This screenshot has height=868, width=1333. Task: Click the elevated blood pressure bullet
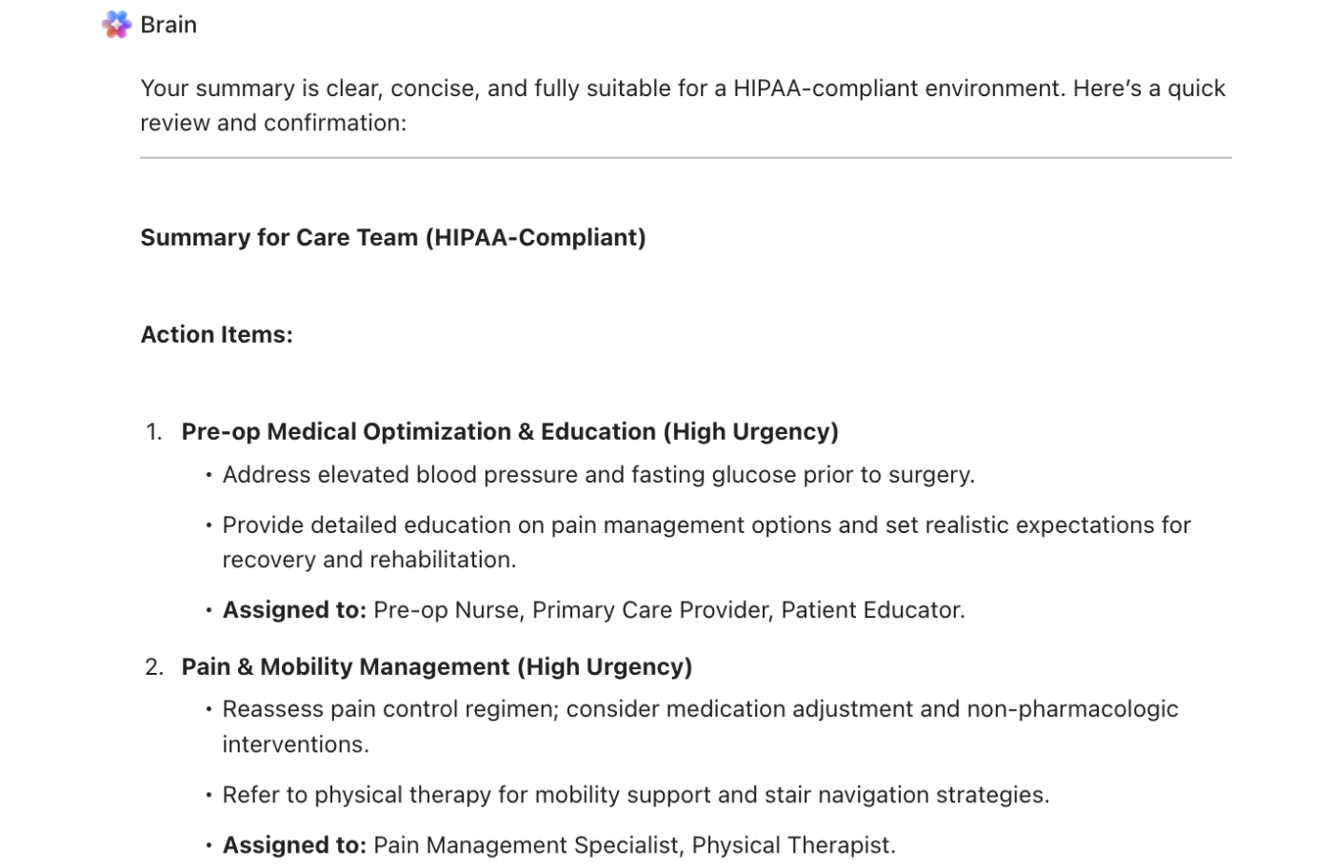pyautogui.click(x=599, y=474)
